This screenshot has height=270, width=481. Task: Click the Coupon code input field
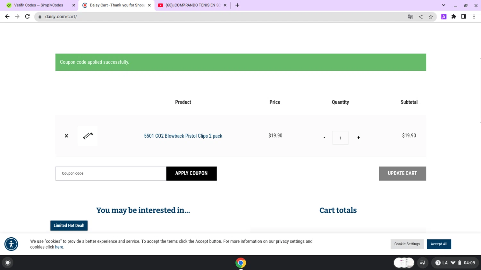pyautogui.click(x=111, y=173)
